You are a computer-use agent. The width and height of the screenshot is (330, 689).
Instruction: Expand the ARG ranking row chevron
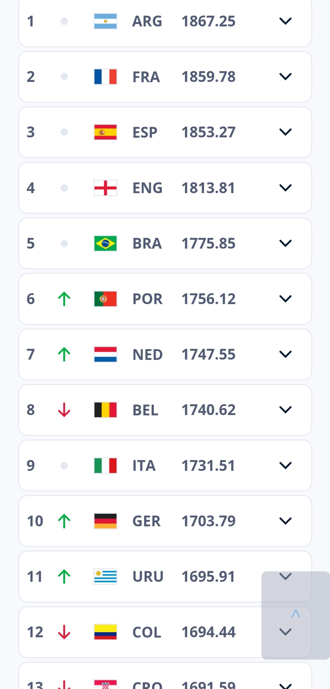click(285, 21)
